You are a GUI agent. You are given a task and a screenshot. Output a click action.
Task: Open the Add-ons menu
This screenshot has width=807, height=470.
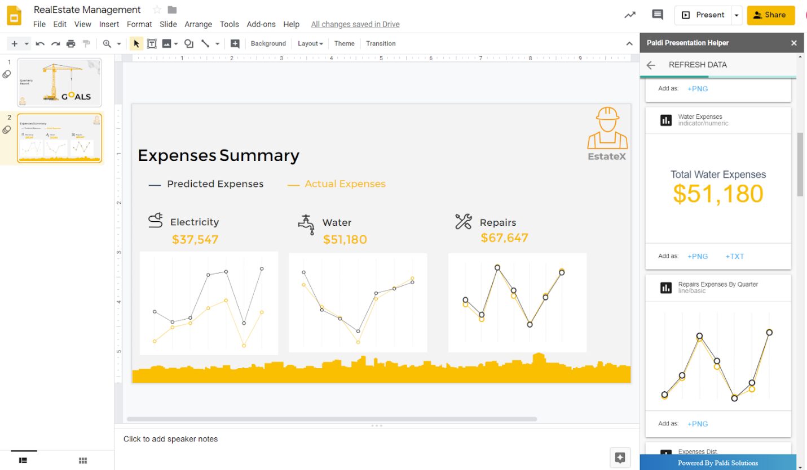click(261, 24)
